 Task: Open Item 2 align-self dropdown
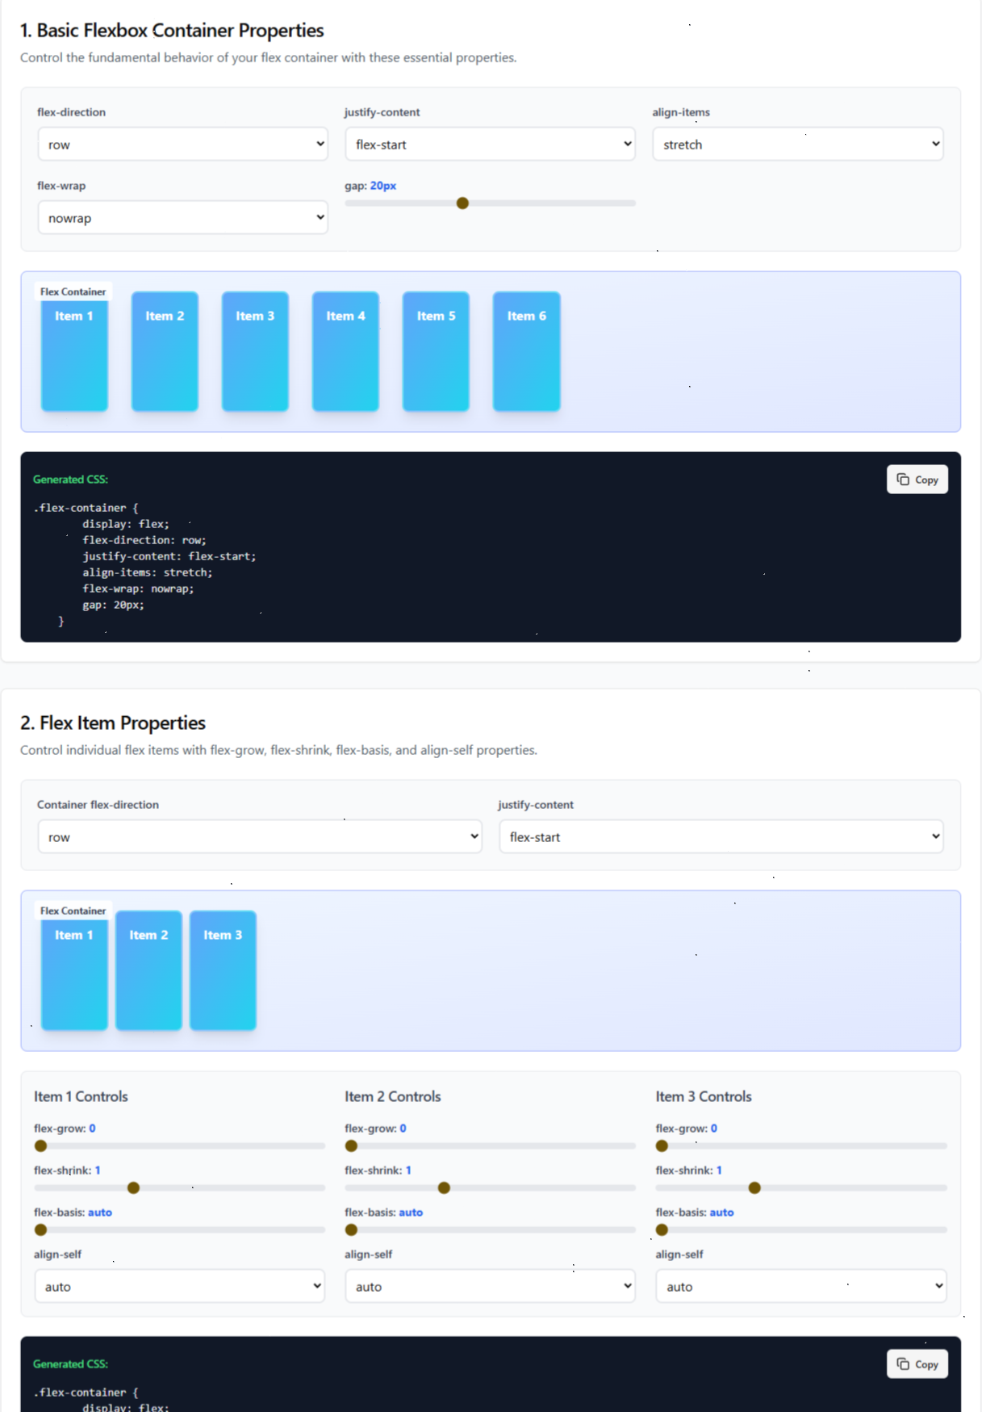490,1287
